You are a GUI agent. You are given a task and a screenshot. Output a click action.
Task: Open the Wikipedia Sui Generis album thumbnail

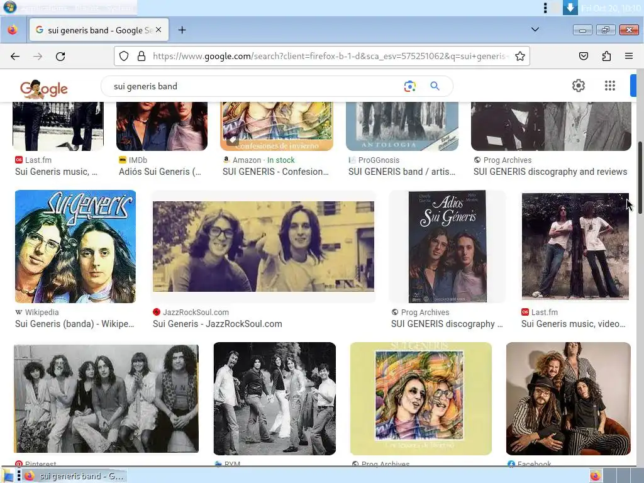[75, 247]
